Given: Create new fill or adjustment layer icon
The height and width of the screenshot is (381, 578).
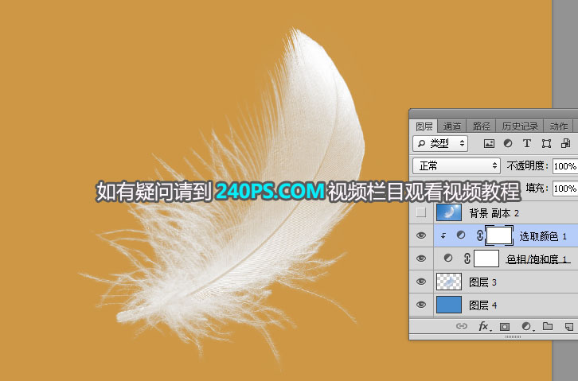Looking at the screenshot, I should tap(527, 326).
